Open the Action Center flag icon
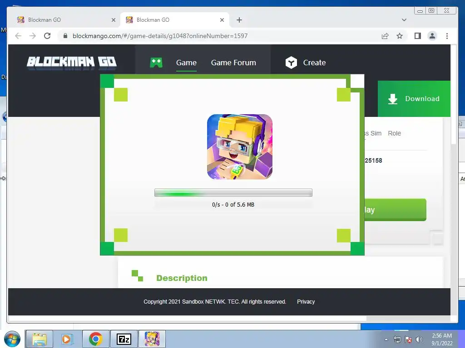Screen dimensions: 465x348 pos(408,339)
